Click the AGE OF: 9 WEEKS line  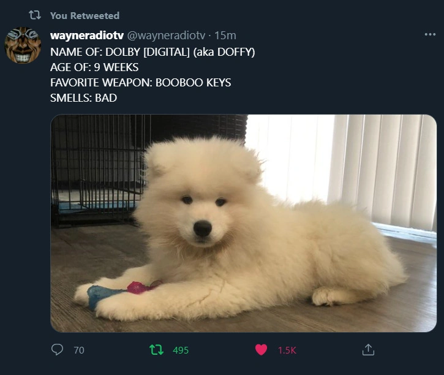[x=94, y=67]
